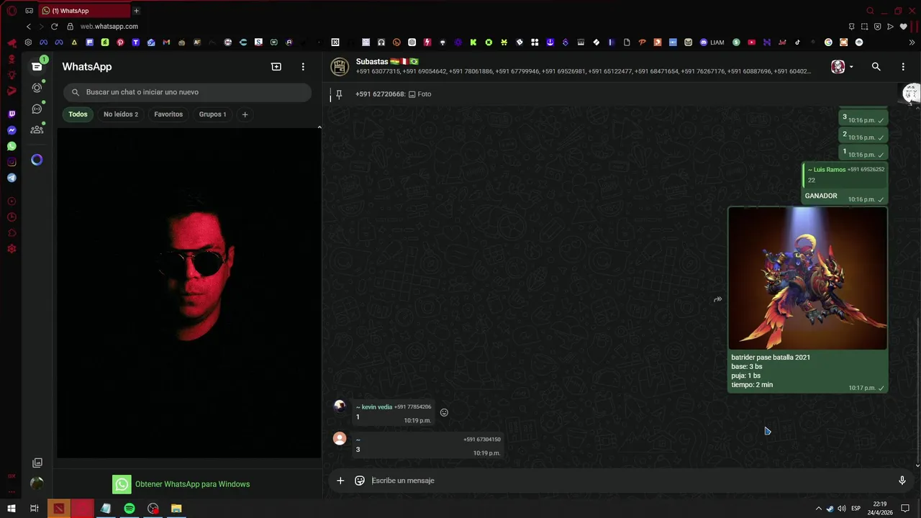The image size is (921, 518).
Task: Open the Subastas group info header
Action: coord(583,66)
